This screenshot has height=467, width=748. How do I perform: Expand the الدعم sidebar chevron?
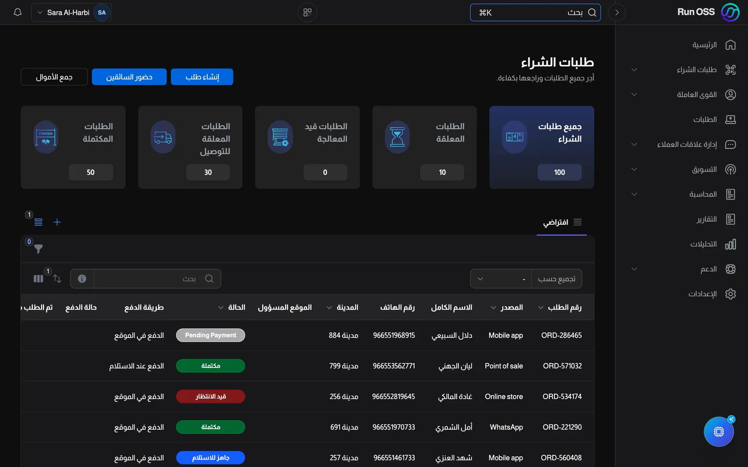(x=634, y=269)
